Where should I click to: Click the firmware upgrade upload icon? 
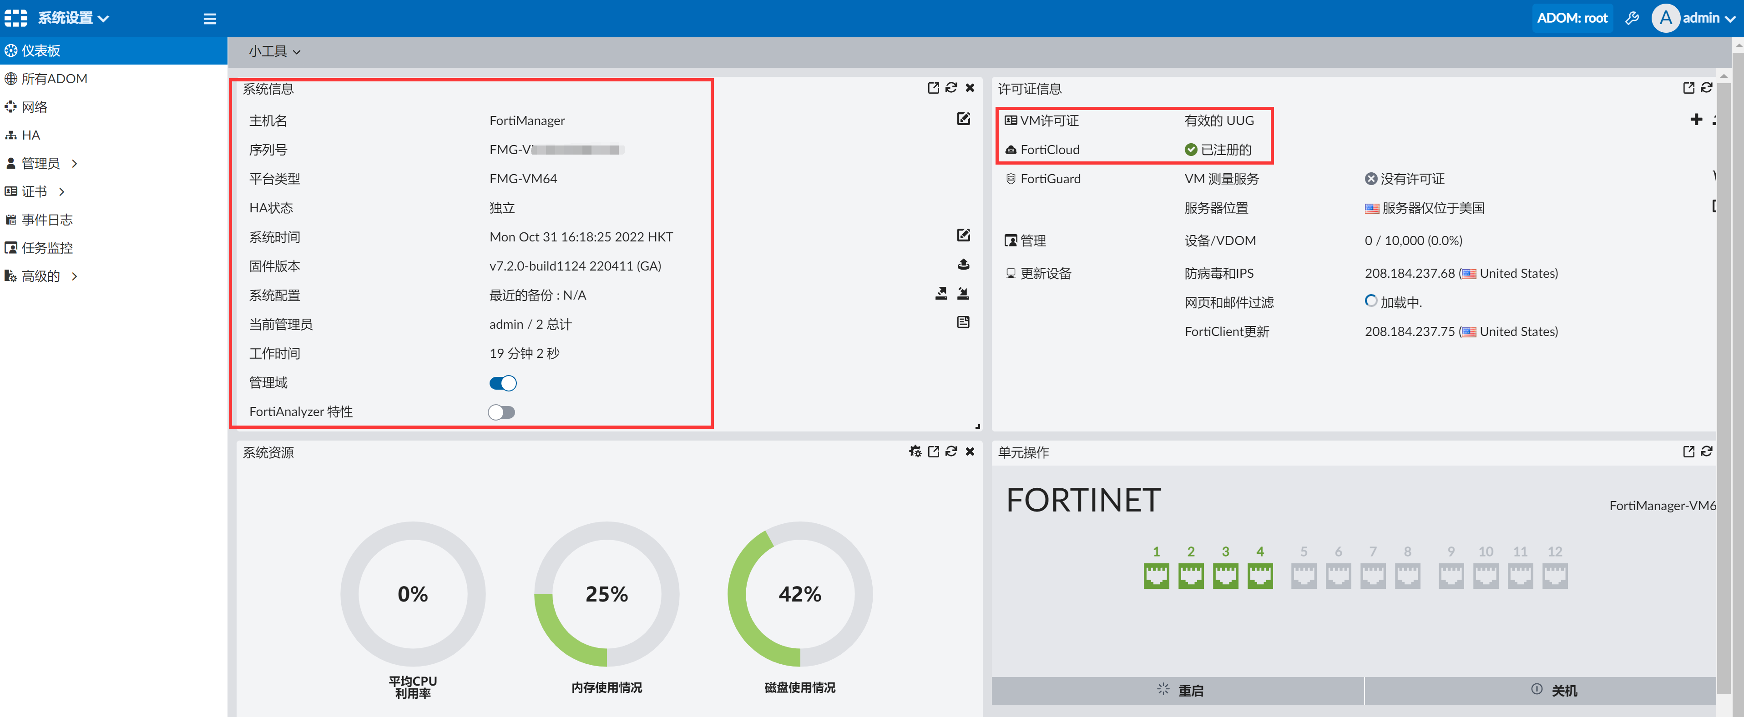pyautogui.click(x=963, y=265)
